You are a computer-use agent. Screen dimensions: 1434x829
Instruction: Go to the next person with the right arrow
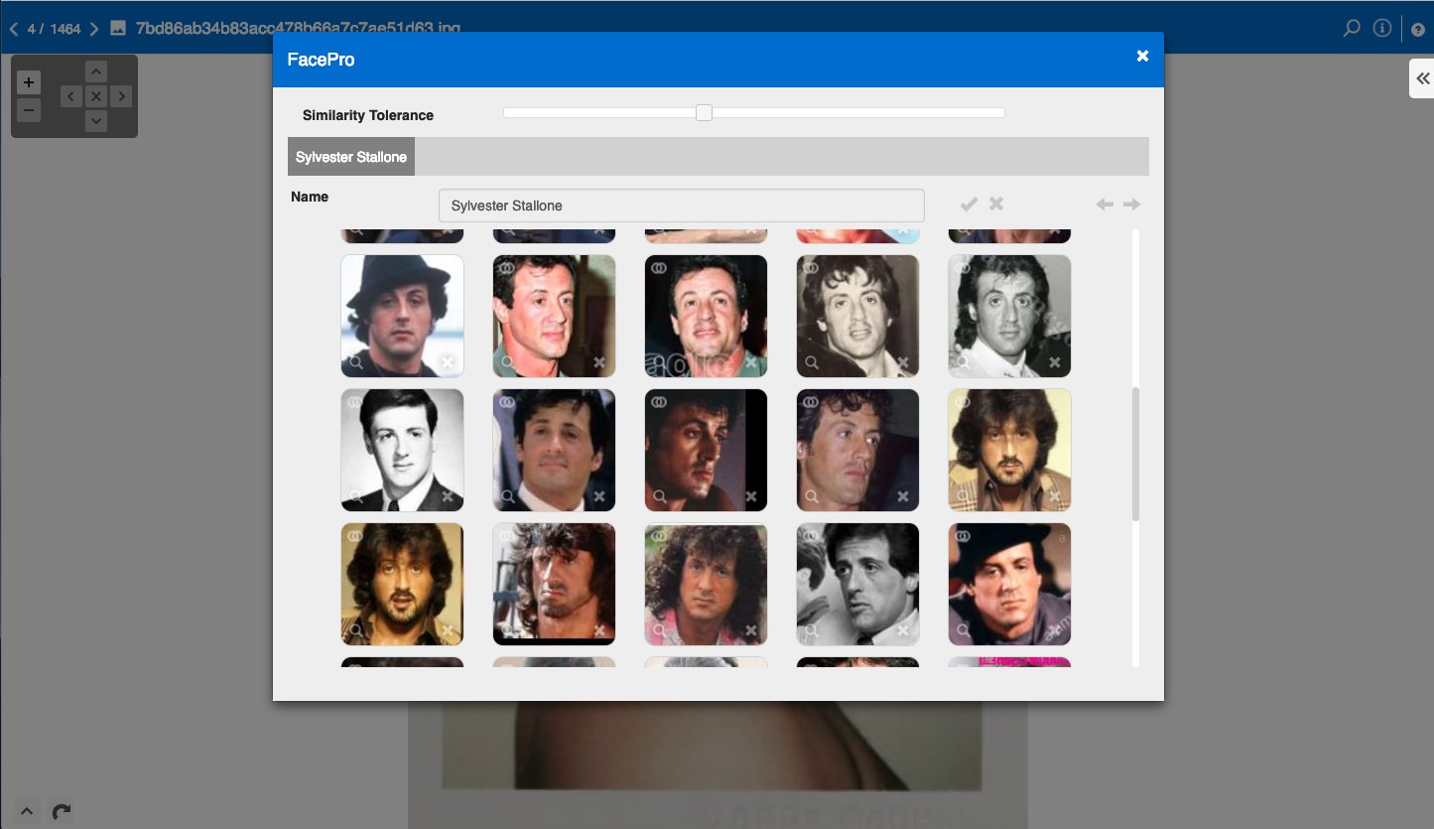click(1132, 205)
